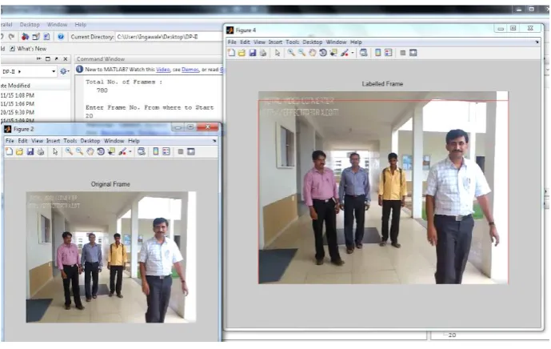Expand the gear actions dropdown in file panel

[x=65, y=71]
